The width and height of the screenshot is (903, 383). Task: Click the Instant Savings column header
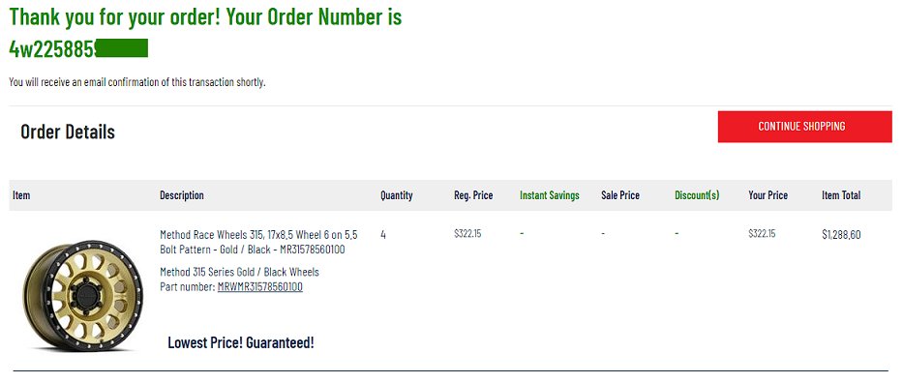coord(550,195)
